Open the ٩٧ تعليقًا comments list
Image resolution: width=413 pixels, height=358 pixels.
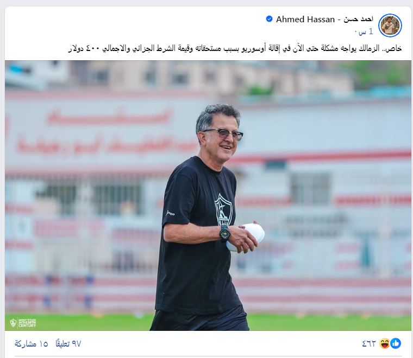tap(68, 343)
